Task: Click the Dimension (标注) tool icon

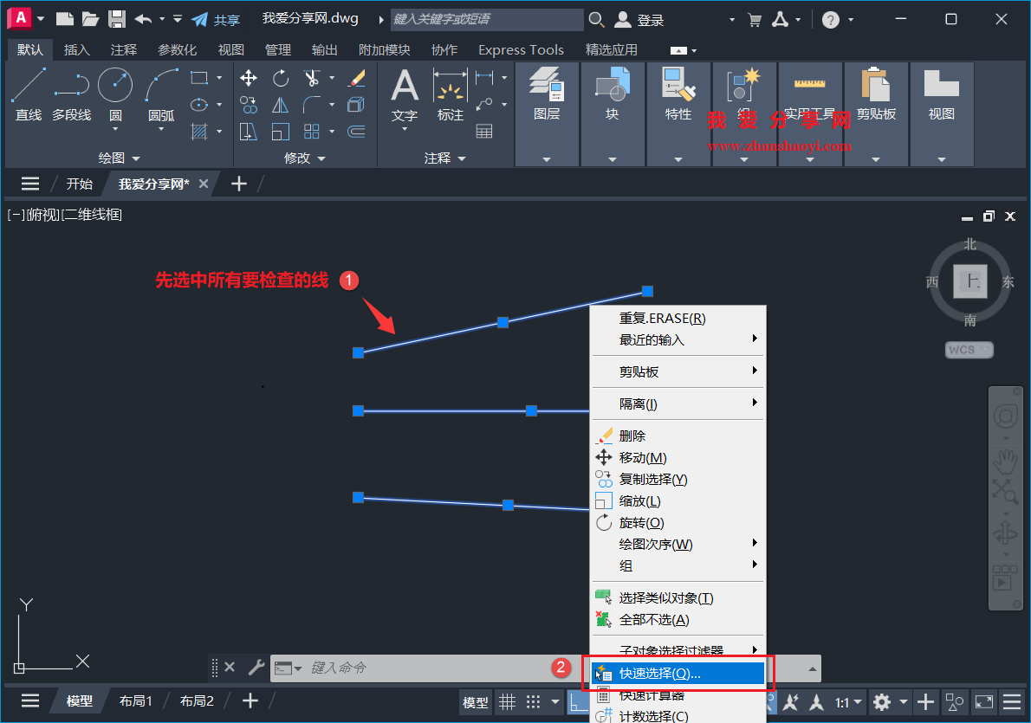Action: (x=451, y=95)
